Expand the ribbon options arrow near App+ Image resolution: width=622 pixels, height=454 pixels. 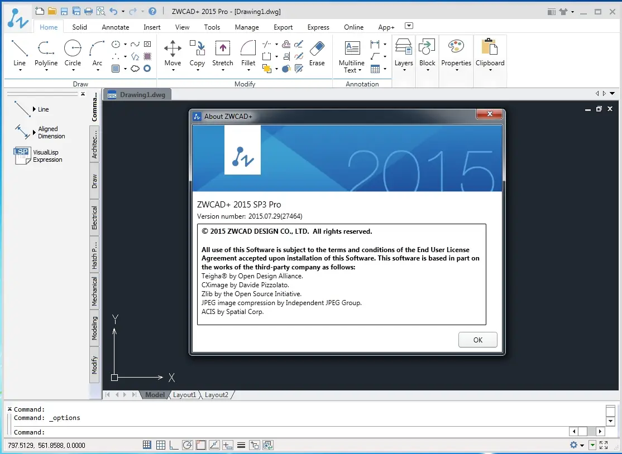tap(409, 25)
